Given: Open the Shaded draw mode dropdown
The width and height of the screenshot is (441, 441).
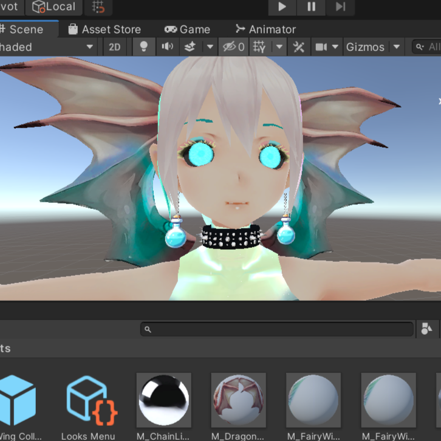Looking at the screenshot, I should point(47,47).
